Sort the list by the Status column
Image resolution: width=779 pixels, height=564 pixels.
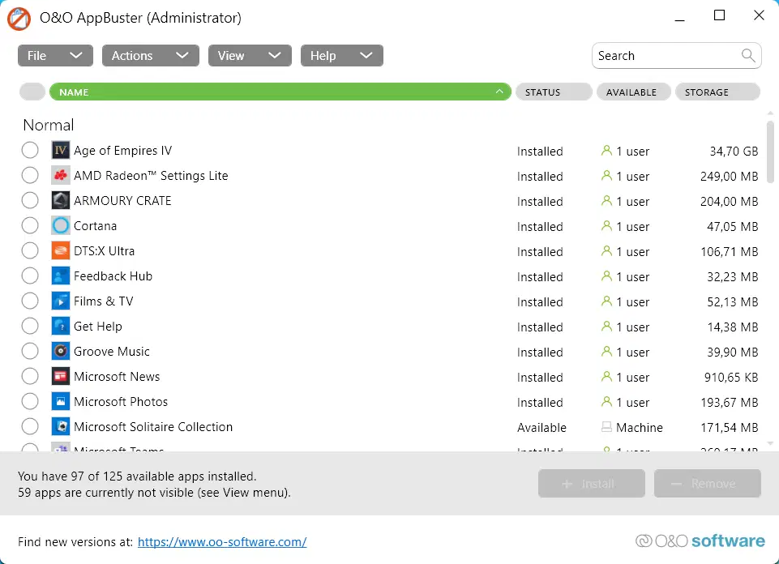point(554,92)
